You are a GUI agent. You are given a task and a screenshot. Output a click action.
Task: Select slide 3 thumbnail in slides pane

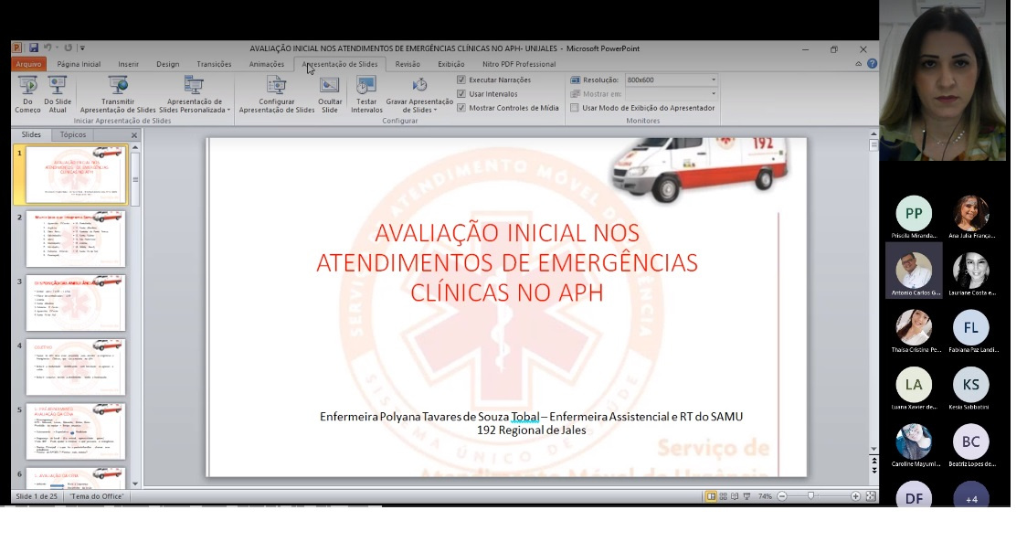coord(77,303)
